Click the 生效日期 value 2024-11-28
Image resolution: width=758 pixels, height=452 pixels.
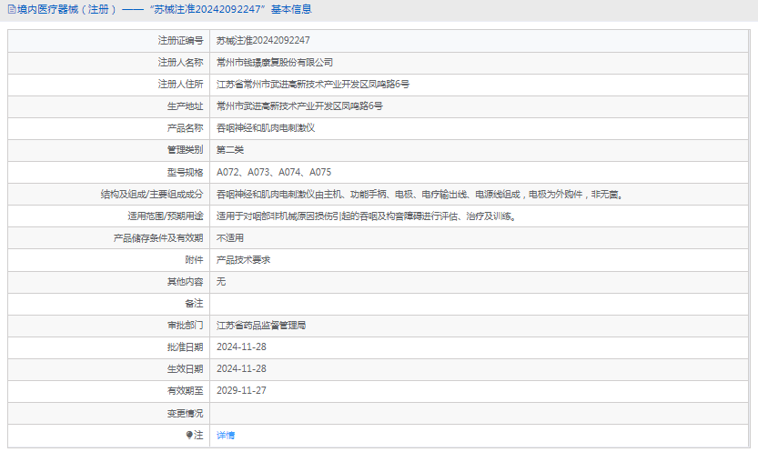pos(241,368)
